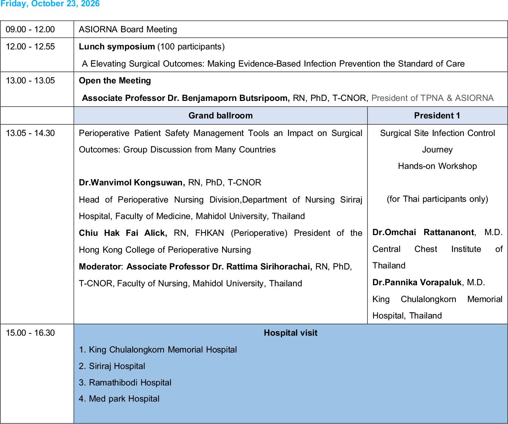Click the Friday, October 23, 2026 heading

point(50,4)
